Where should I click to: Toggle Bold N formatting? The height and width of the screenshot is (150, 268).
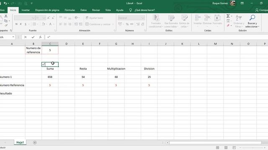16,24
